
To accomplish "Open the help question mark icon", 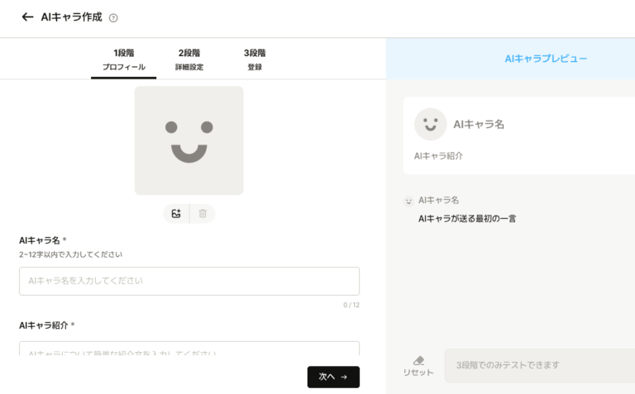I will 113,18.
